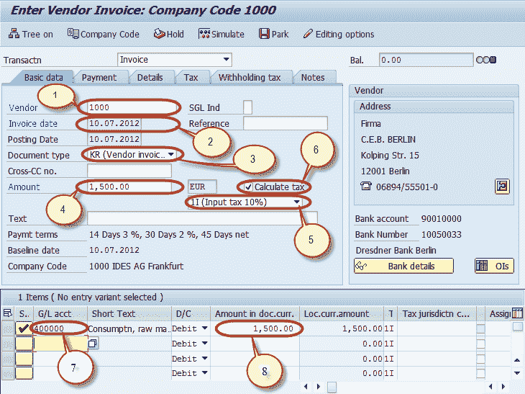Open the Debit dropdown in the 400000 row
Screen dimensions: 525x394
pyautogui.click(x=204, y=328)
